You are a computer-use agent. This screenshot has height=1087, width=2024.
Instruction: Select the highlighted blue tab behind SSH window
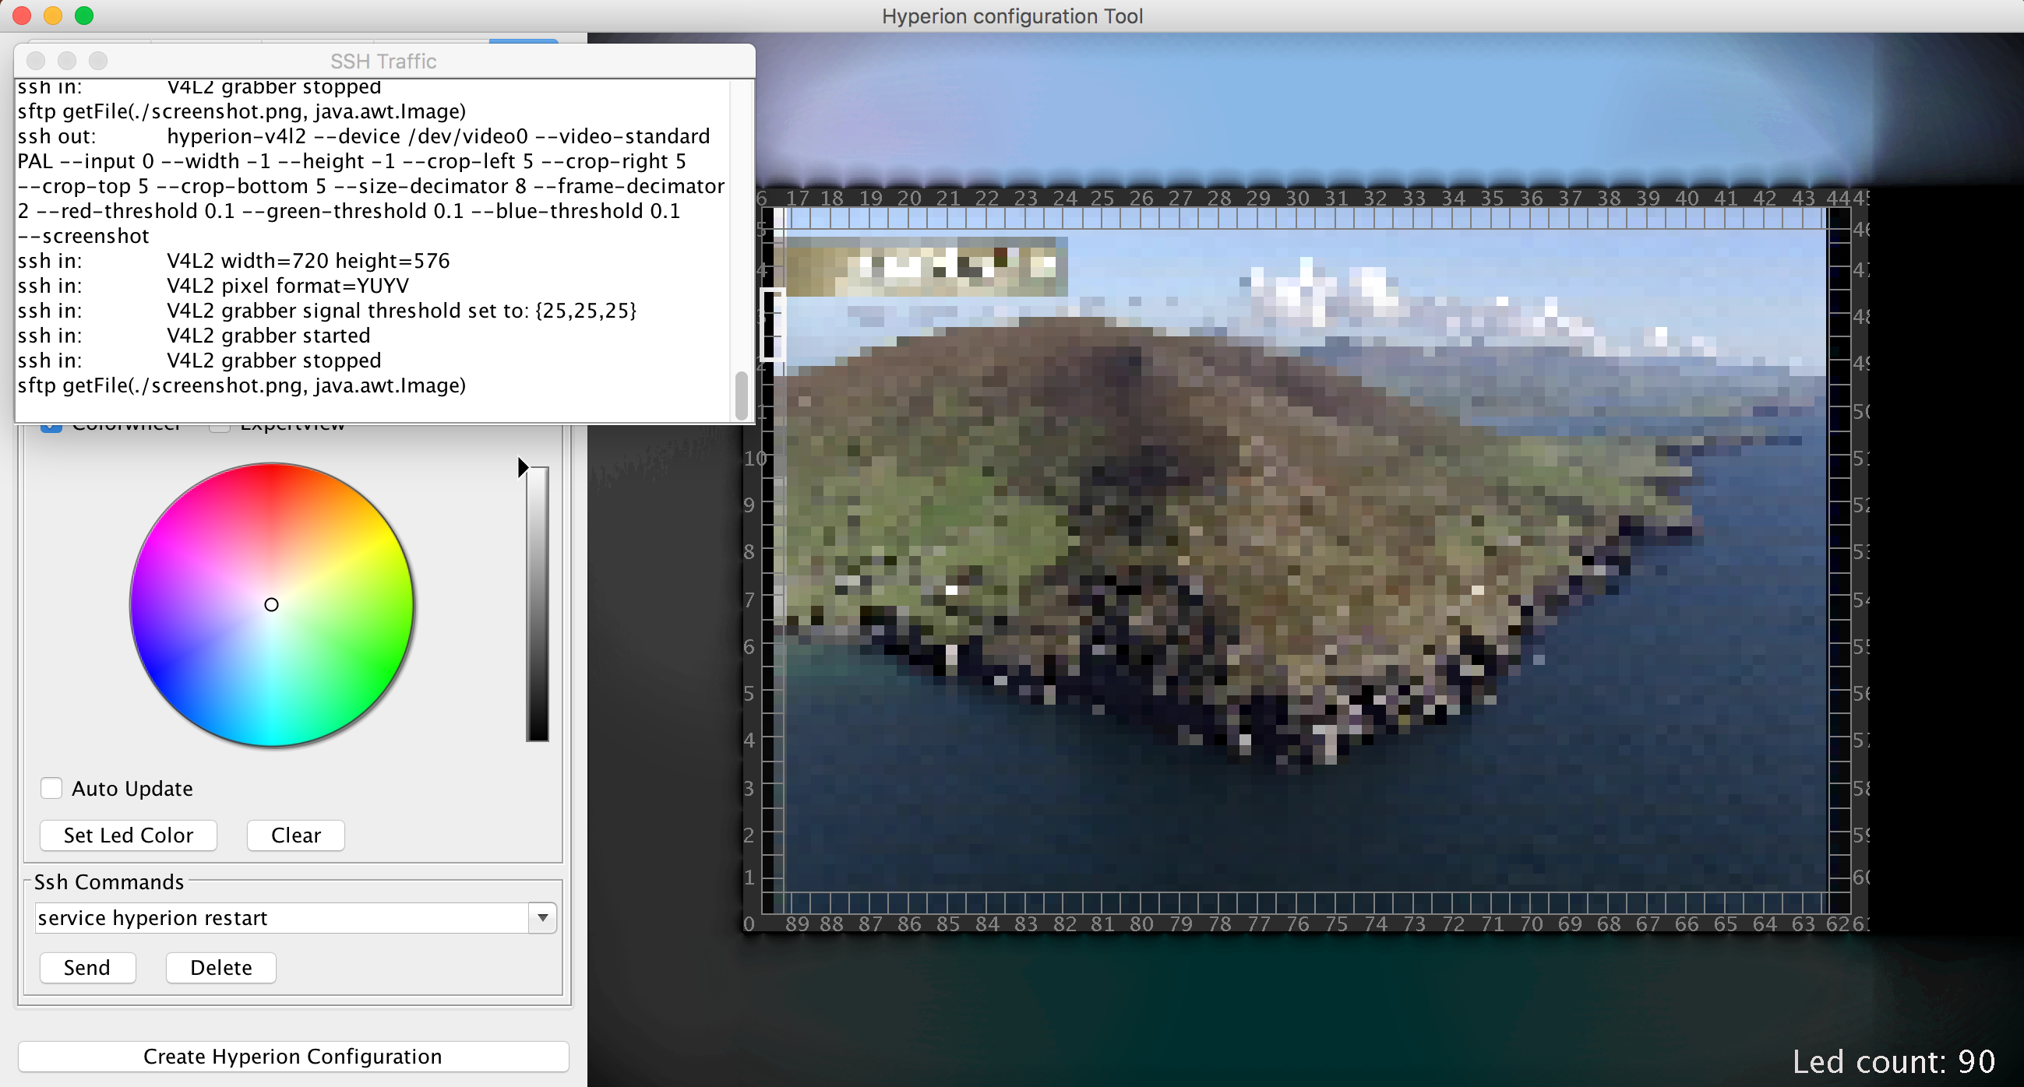[524, 40]
